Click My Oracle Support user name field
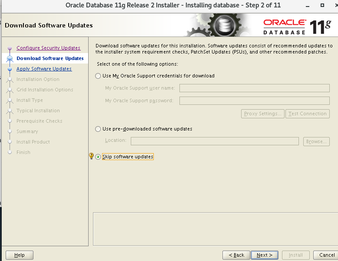Screen dimensions: 338x261 [254, 88]
